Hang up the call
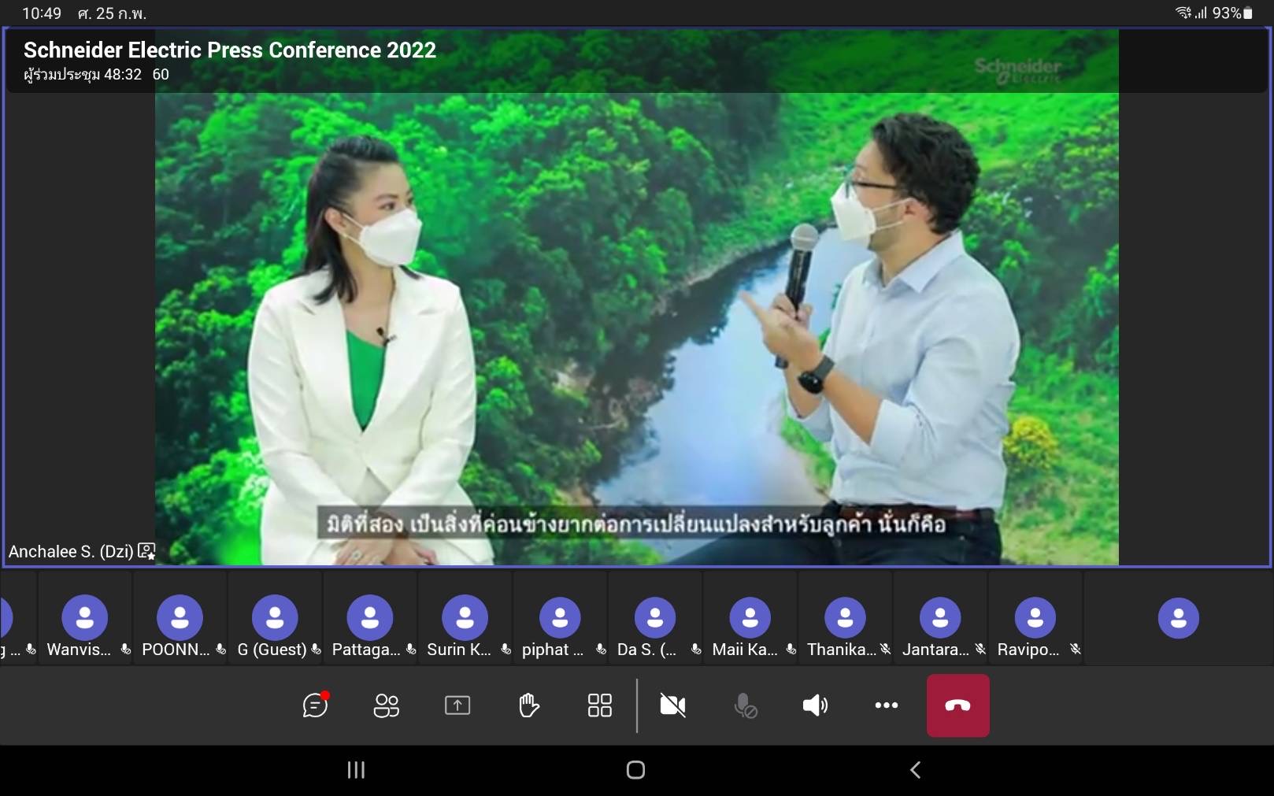1274x796 pixels. coord(957,705)
